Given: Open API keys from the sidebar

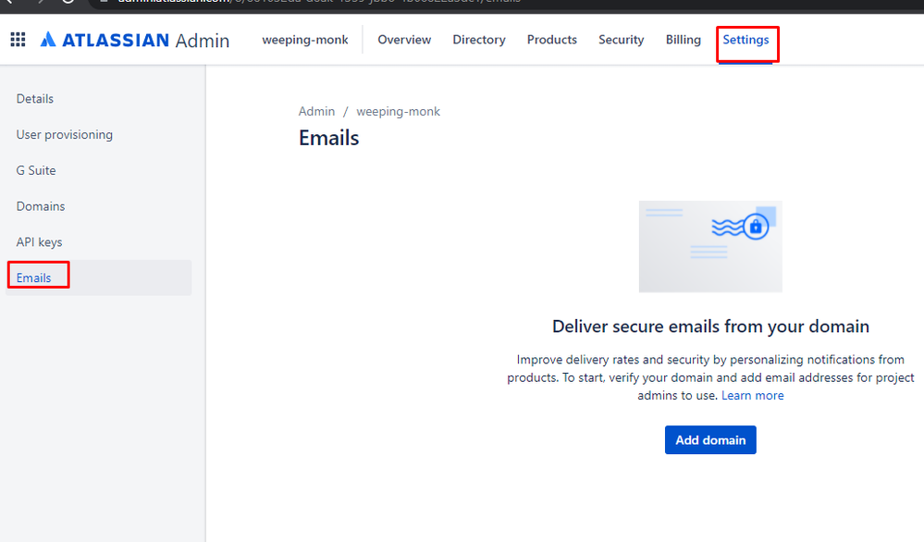Looking at the screenshot, I should (39, 241).
